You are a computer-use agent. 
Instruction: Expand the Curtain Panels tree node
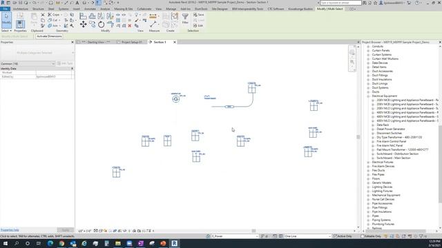click(x=368, y=50)
